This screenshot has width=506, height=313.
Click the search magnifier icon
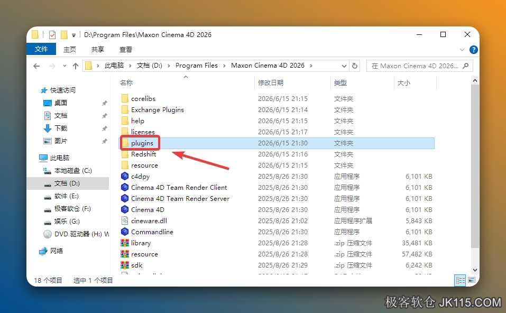[465, 66]
